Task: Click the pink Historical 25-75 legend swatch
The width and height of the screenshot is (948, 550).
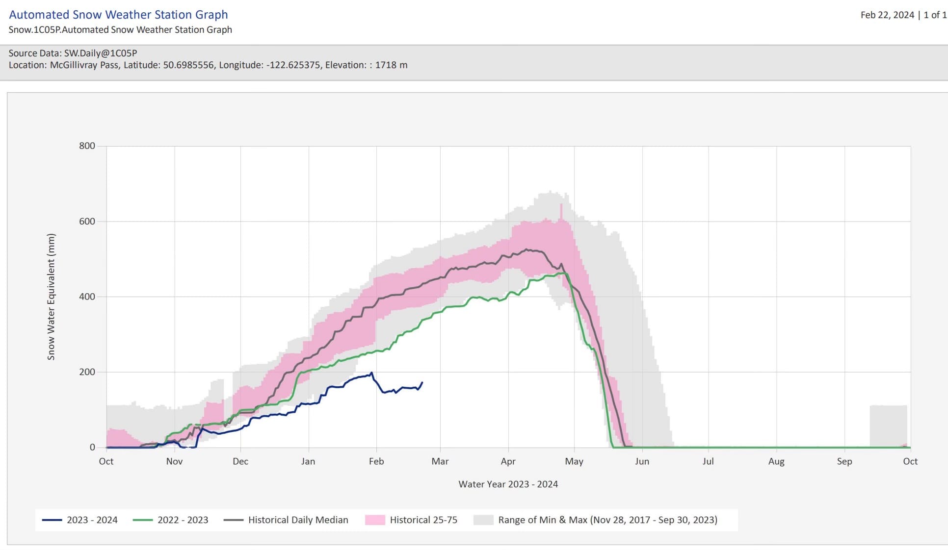Action: pyautogui.click(x=375, y=520)
